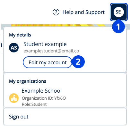The width and height of the screenshot is (130, 128).
Task: Click the AS user avatar icon
Action: [x=14, y=48]
